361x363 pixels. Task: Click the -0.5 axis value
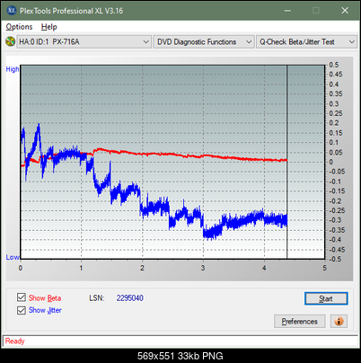point(335,259)
